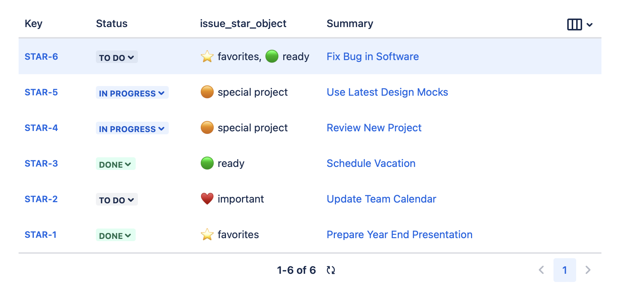623x299 pixels.
Task: Expand IN PROGRESS status for STAR-5
Action: tap(132, 93)
